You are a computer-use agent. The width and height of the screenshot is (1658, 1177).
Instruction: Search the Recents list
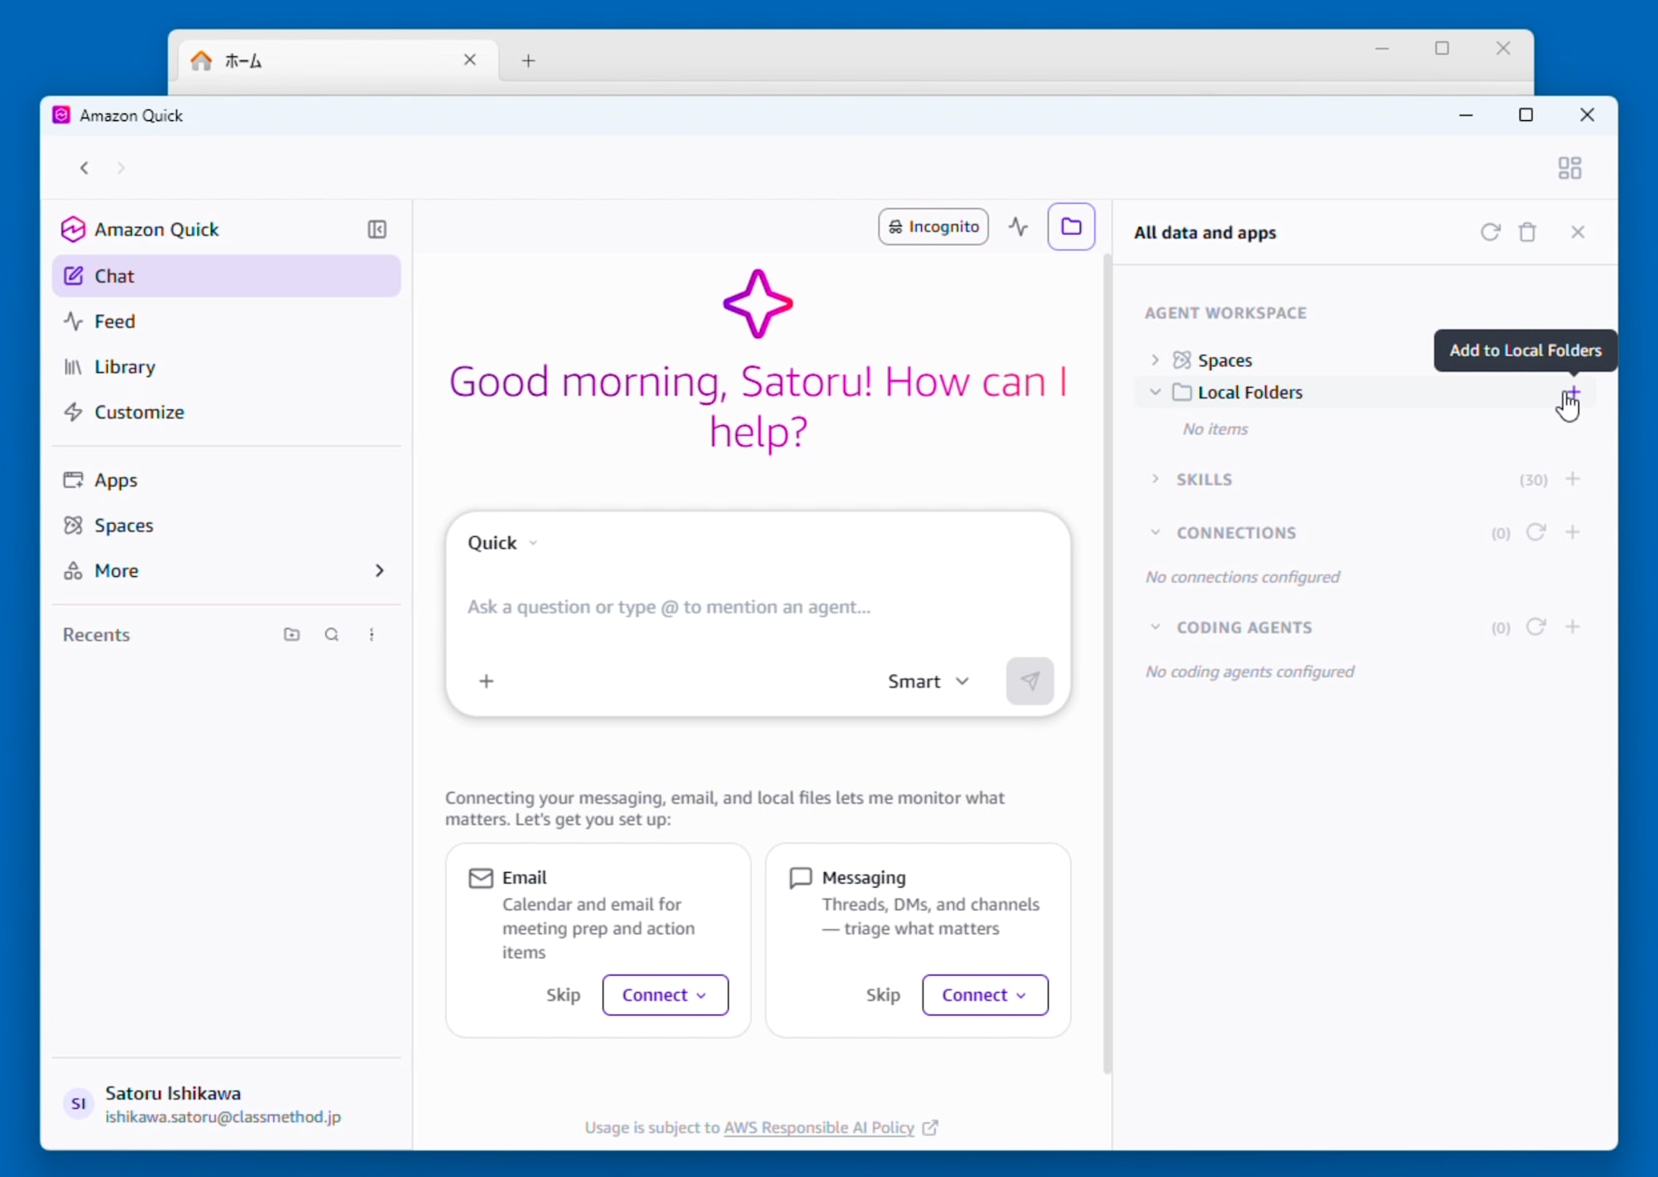click(332, 635)
